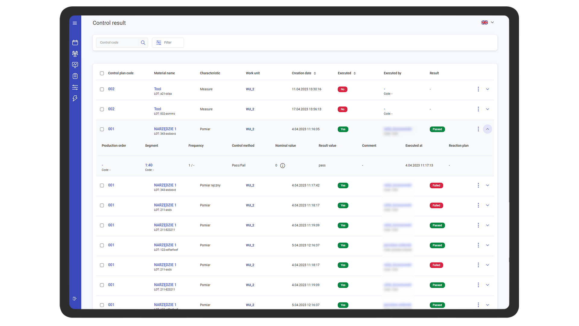The image size is (579, 326).
Task: Open segment link 1:40
Action: point(149,165)
